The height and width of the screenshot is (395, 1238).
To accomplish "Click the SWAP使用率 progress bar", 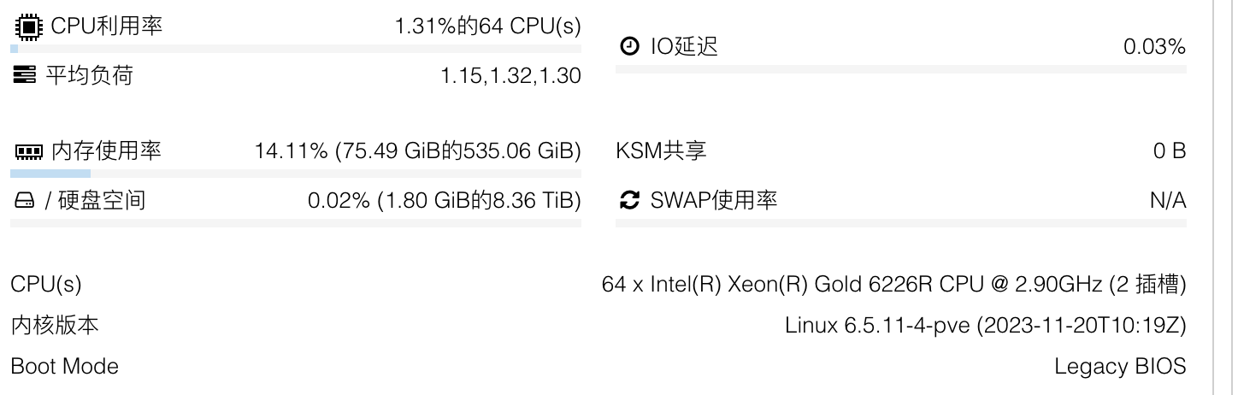I will (900, 223).
